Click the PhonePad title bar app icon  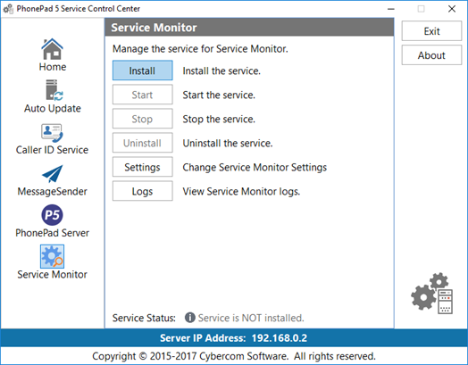coord(8,9)
